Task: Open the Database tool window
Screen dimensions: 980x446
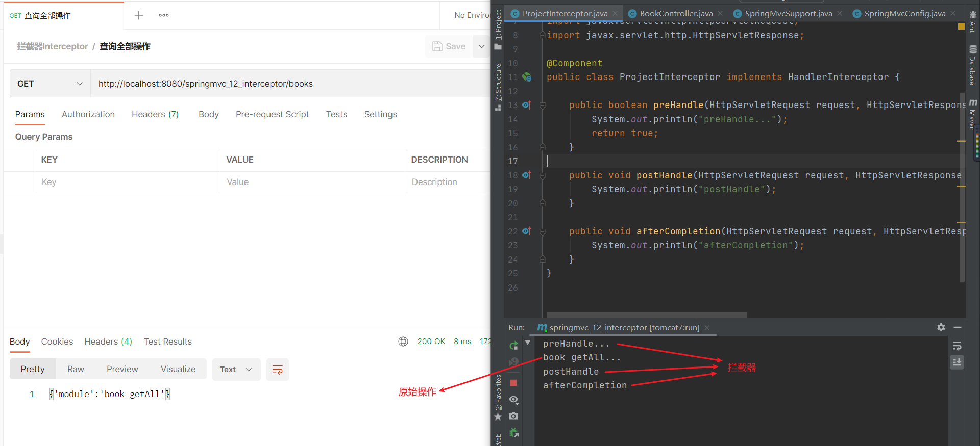Action: click(x=973, y=65)
